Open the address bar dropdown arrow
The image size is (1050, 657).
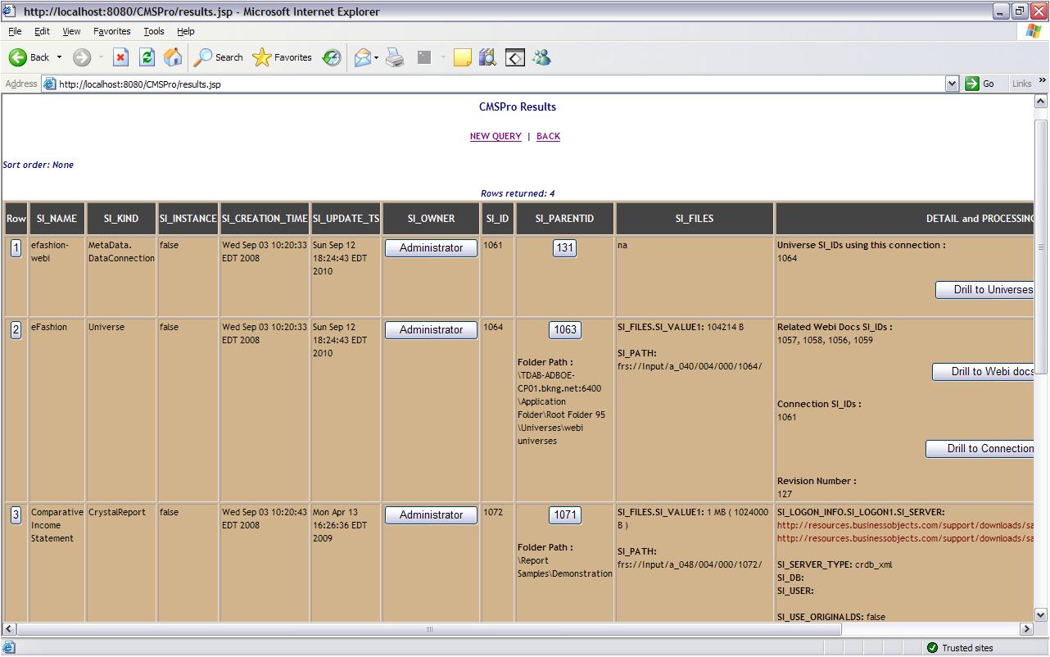(952, 84)
